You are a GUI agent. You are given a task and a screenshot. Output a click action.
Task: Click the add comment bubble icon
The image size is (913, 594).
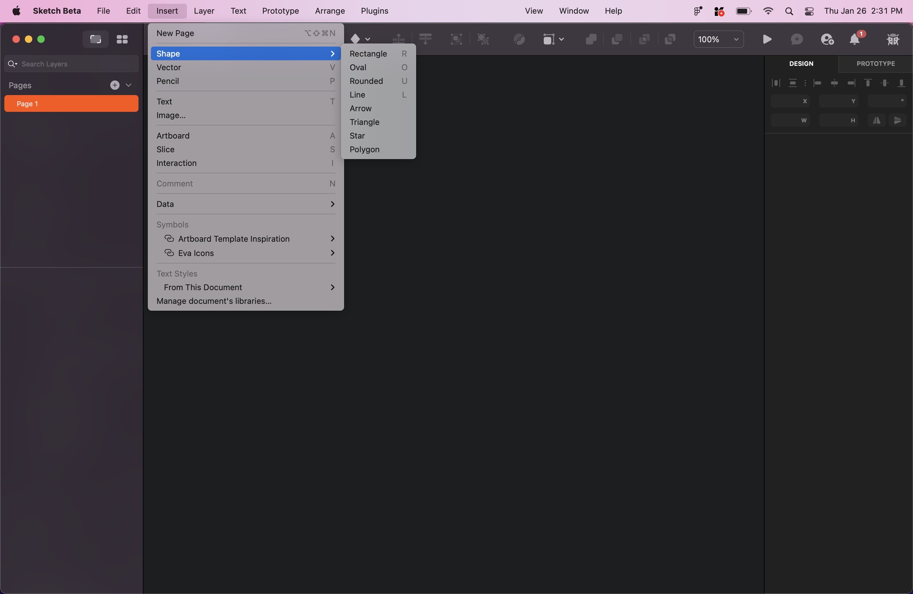pyautogui.click(x=797, y=39)
